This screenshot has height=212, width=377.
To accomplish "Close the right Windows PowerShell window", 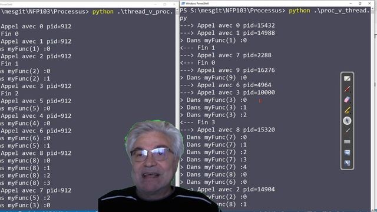I will 369,4.
